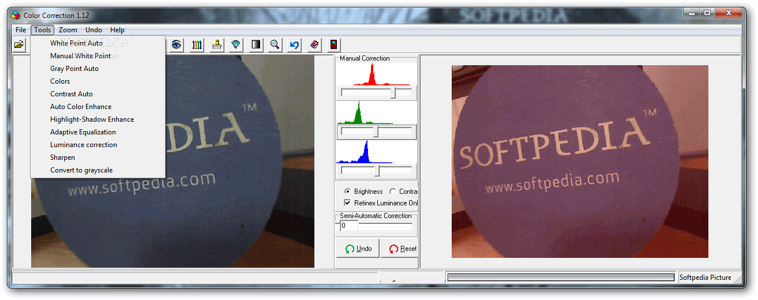Image resolution: width=758 pixels, height=300 pixels.
Task: Click the blue histogram graph
Action: pos(376,152)
